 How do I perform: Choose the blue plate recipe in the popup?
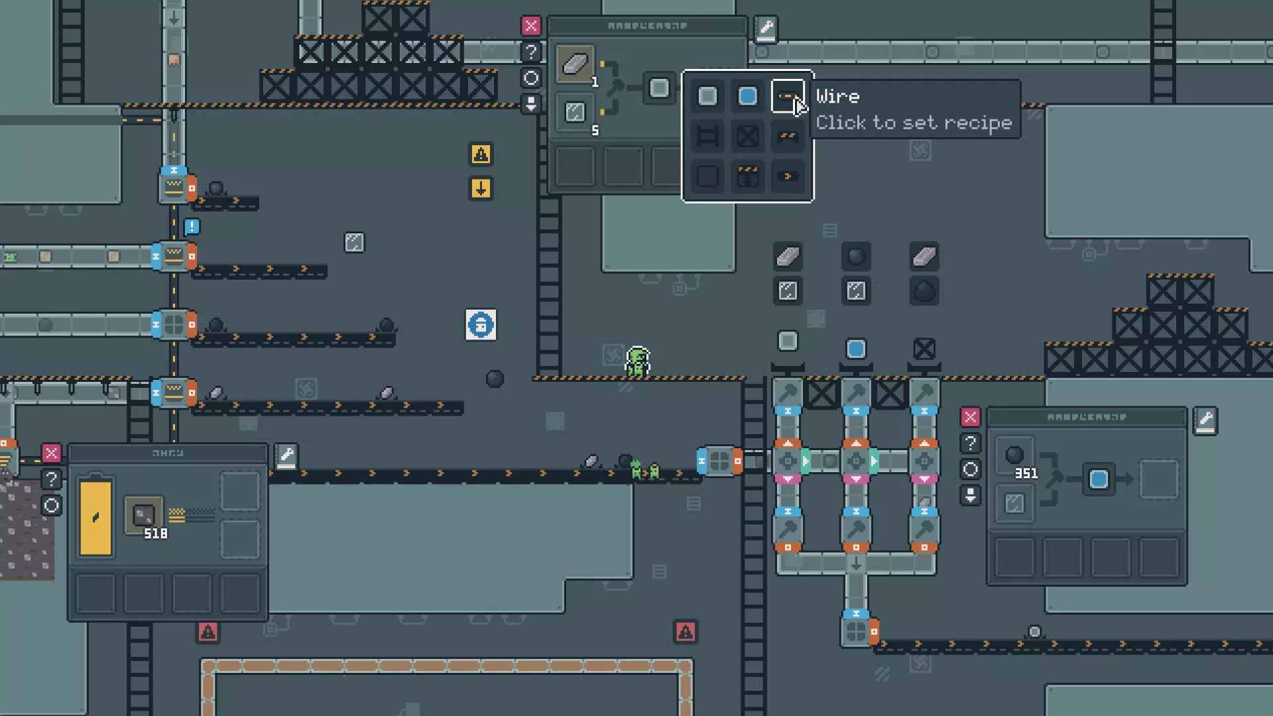tap(747, 96)
